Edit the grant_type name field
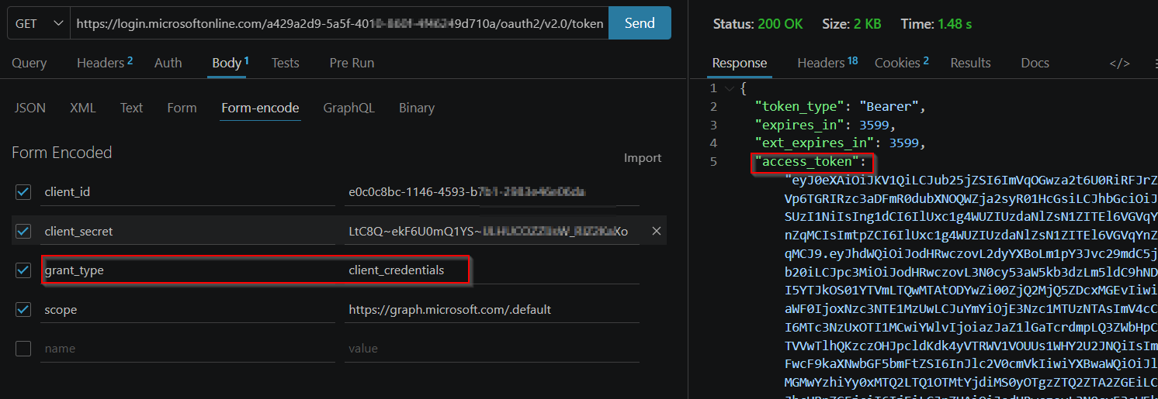The height and width of the screenshot is (399, 1158). [x=188, y=270]
